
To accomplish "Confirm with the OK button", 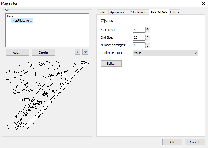I will pyautogui.click(x=172, y=142).
